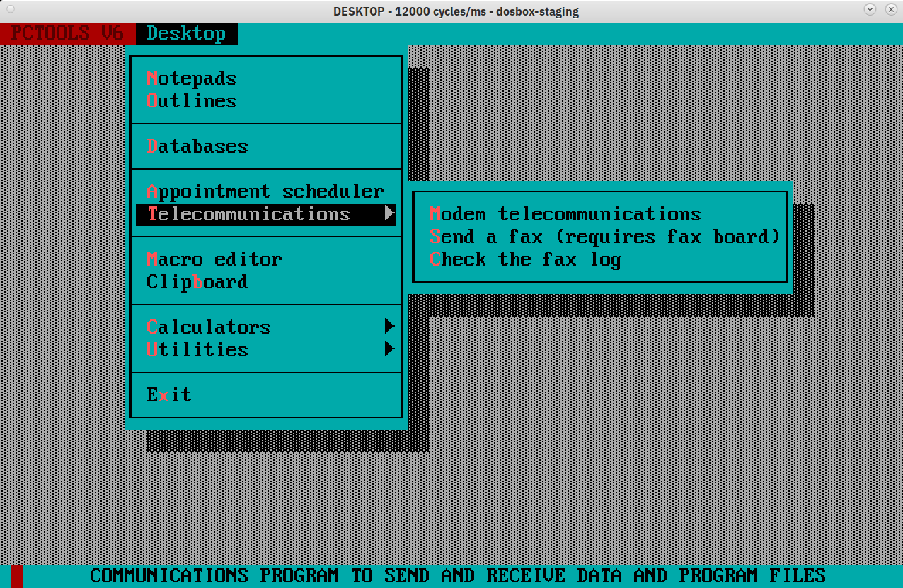Choose Exit from the Desktop menu

coord(170,394)
